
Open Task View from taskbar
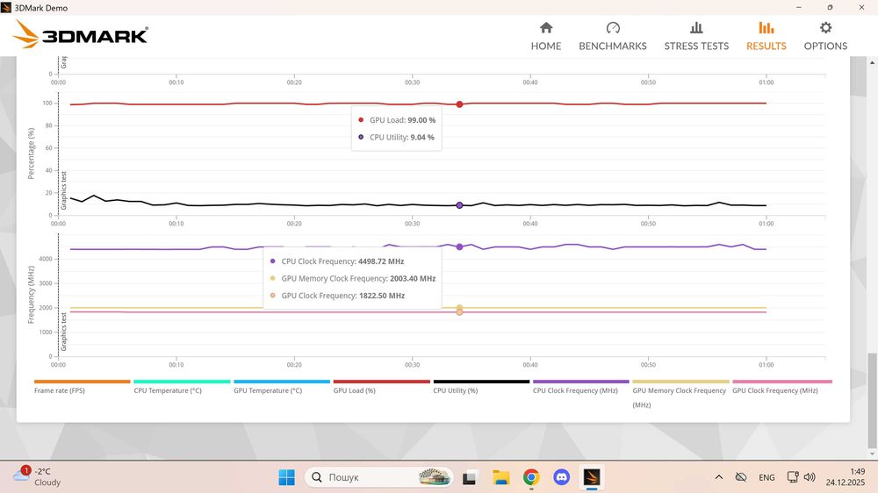[469, 477]
